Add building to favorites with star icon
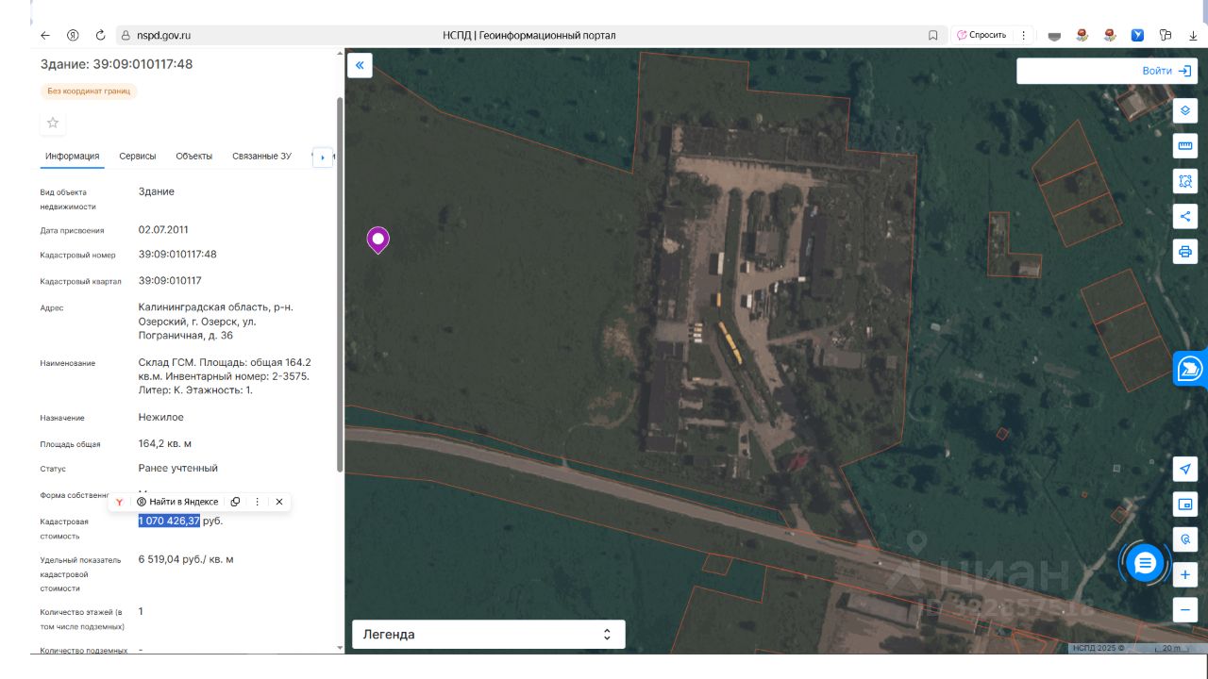The image size is (1208, 679). [53, 123]
